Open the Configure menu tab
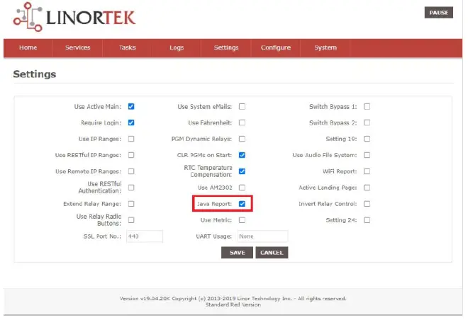 tap(276, 47)
